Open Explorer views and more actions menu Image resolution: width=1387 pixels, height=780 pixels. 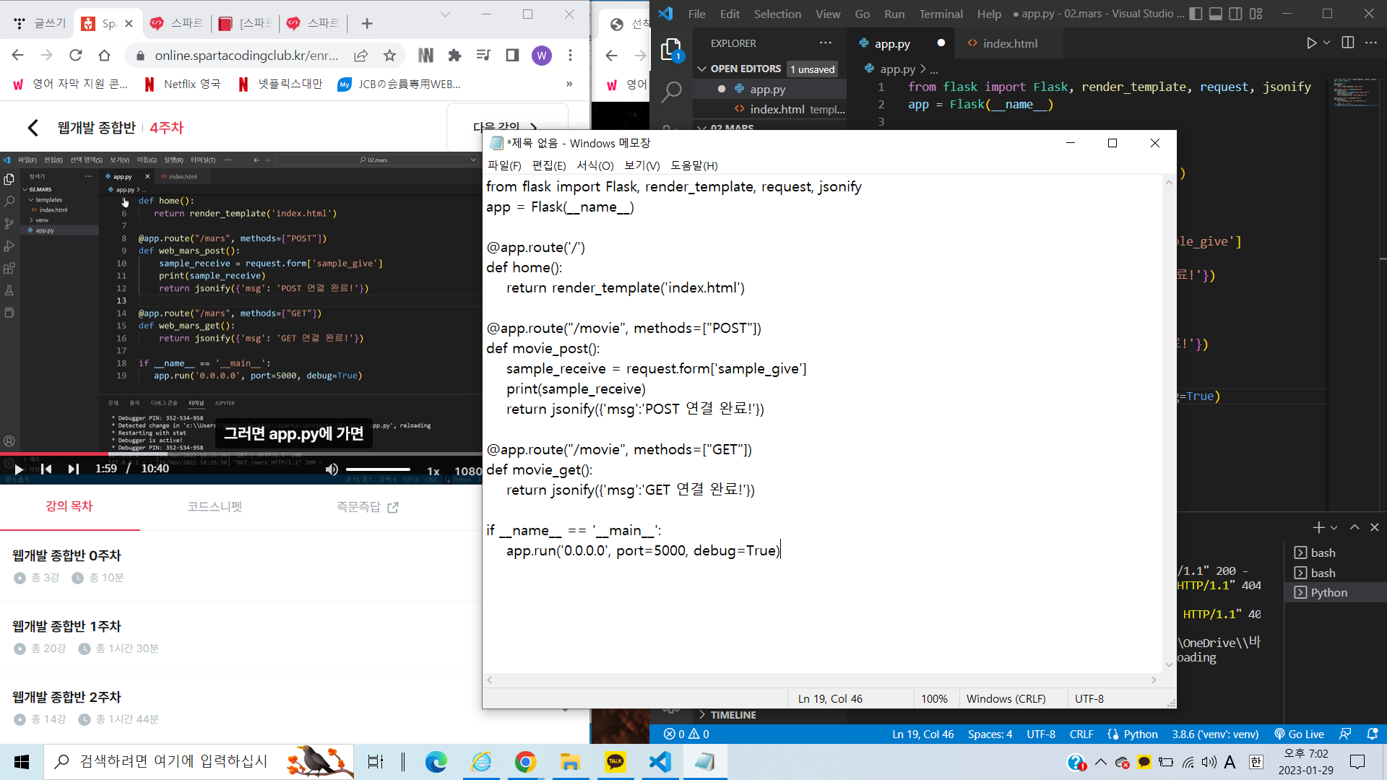pyautogui.click(x=826, y=43)
